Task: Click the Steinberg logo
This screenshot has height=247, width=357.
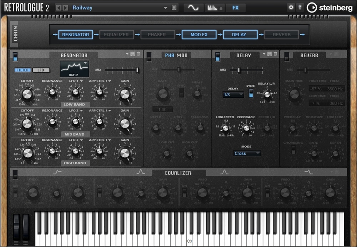Action: click(x=330, y=8)
